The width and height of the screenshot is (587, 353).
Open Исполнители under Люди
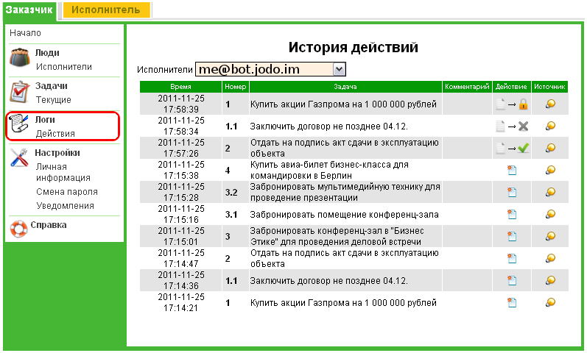coord(63,66)
